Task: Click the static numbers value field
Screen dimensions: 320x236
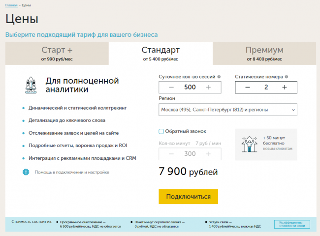Action: 266,87
